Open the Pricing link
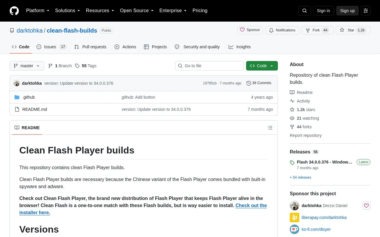Viewport: 380px width, 237px height. pos(200,11)
